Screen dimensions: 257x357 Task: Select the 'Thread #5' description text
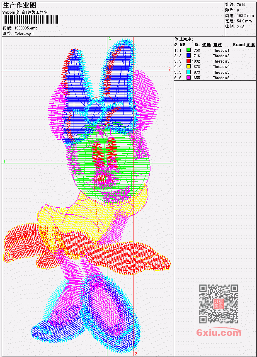coord(221,73)
